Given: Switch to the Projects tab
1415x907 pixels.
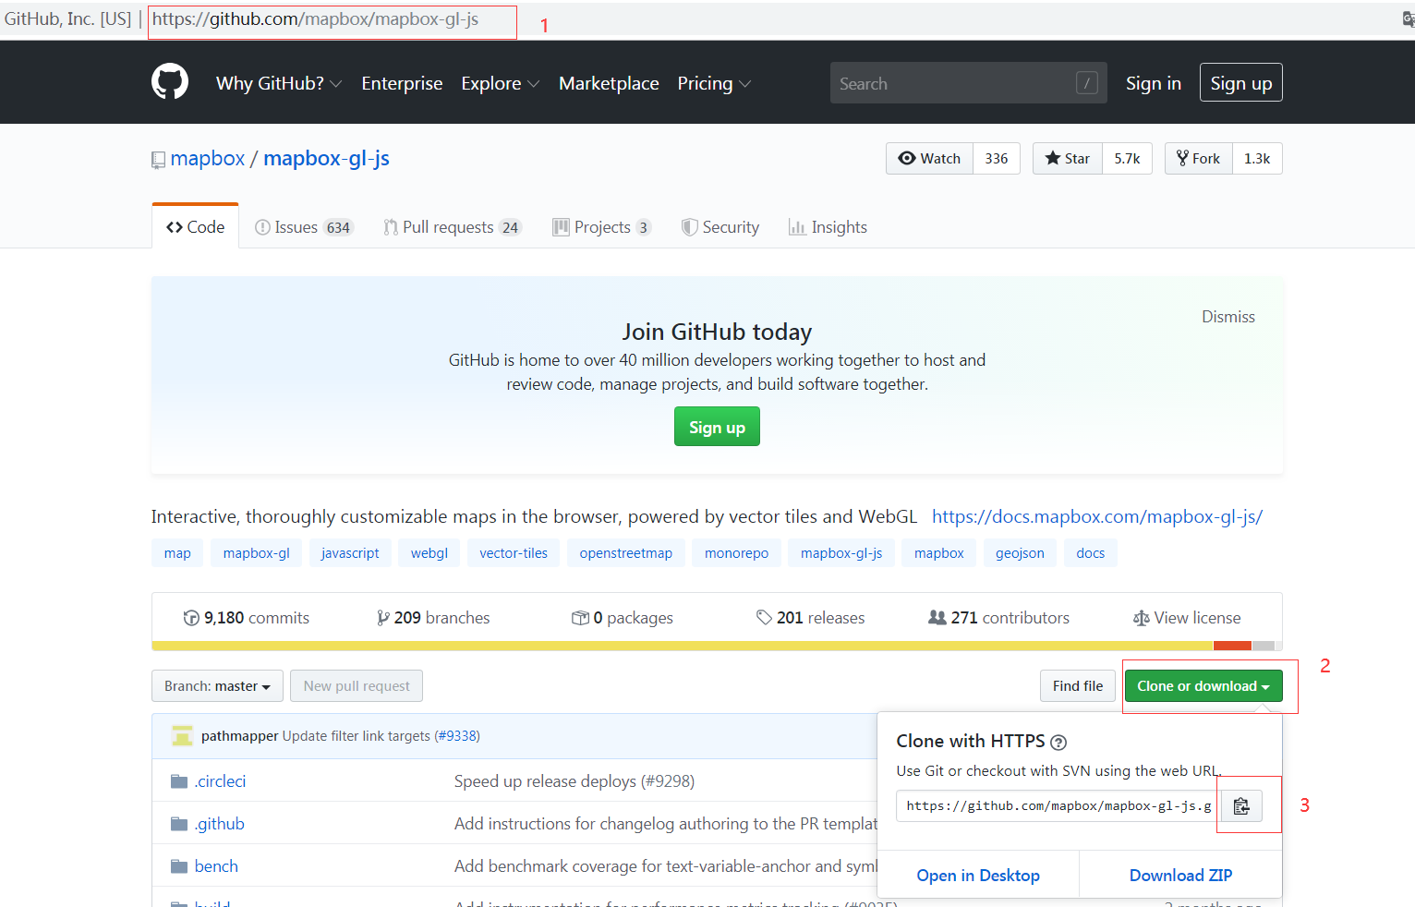Looking at the screenshot, I should pos(602,227).
